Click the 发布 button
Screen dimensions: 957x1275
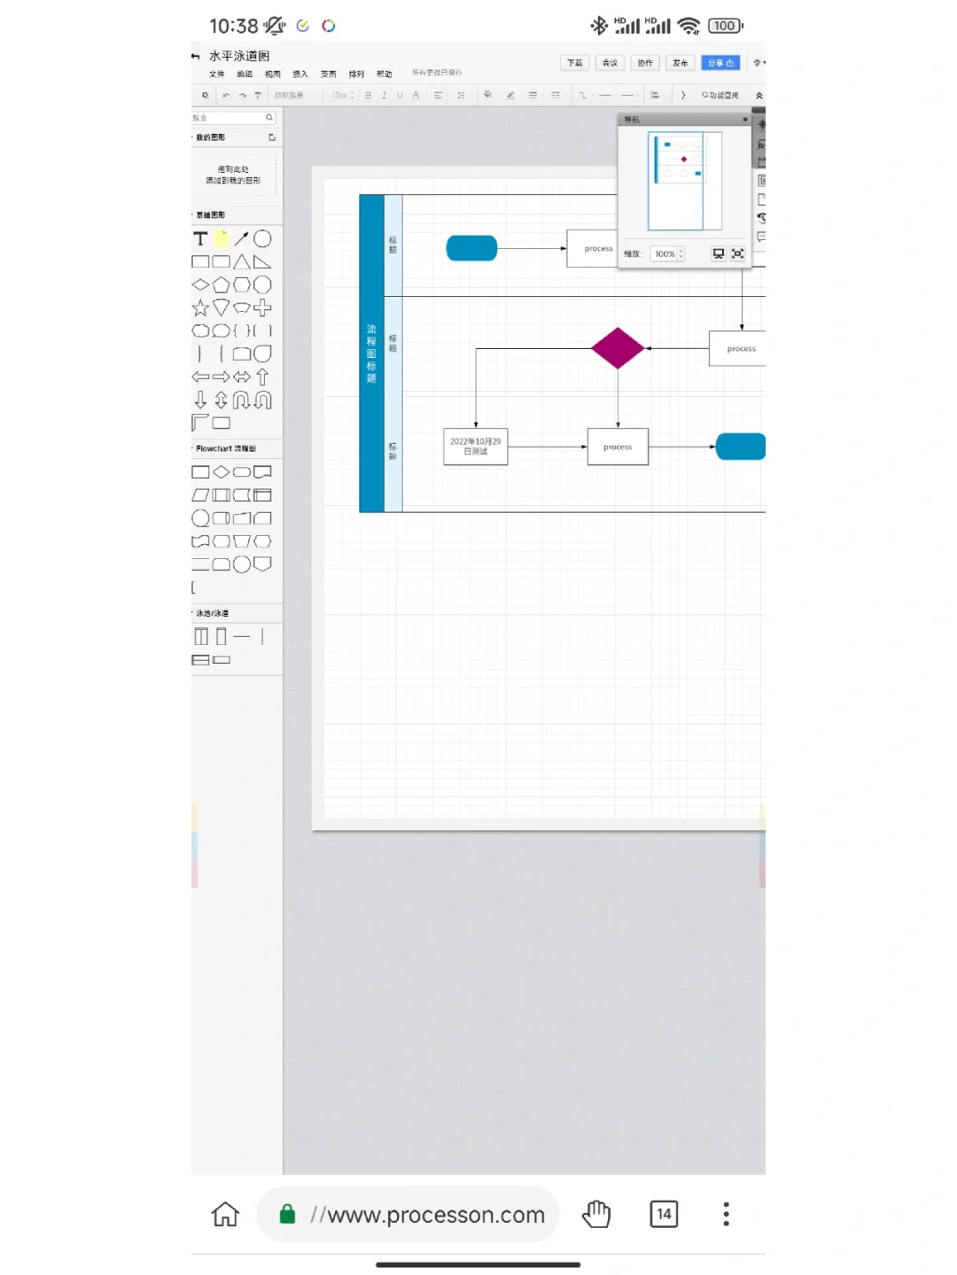pyautogui.click(x=681, y=63)
